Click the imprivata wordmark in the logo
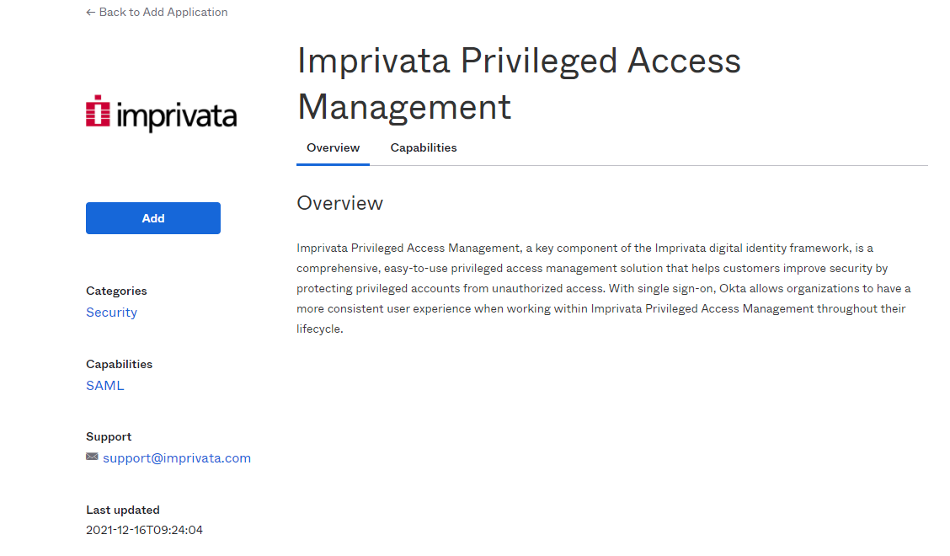950x556 pixels. tap(176, 116)
